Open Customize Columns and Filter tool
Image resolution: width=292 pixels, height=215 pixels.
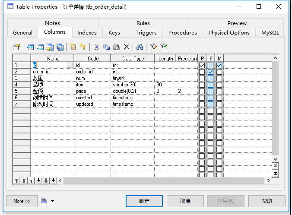click(153, 47)
